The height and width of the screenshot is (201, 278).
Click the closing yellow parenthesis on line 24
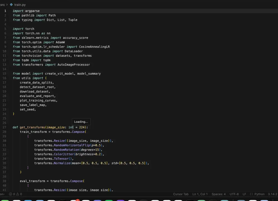[13, 114]
